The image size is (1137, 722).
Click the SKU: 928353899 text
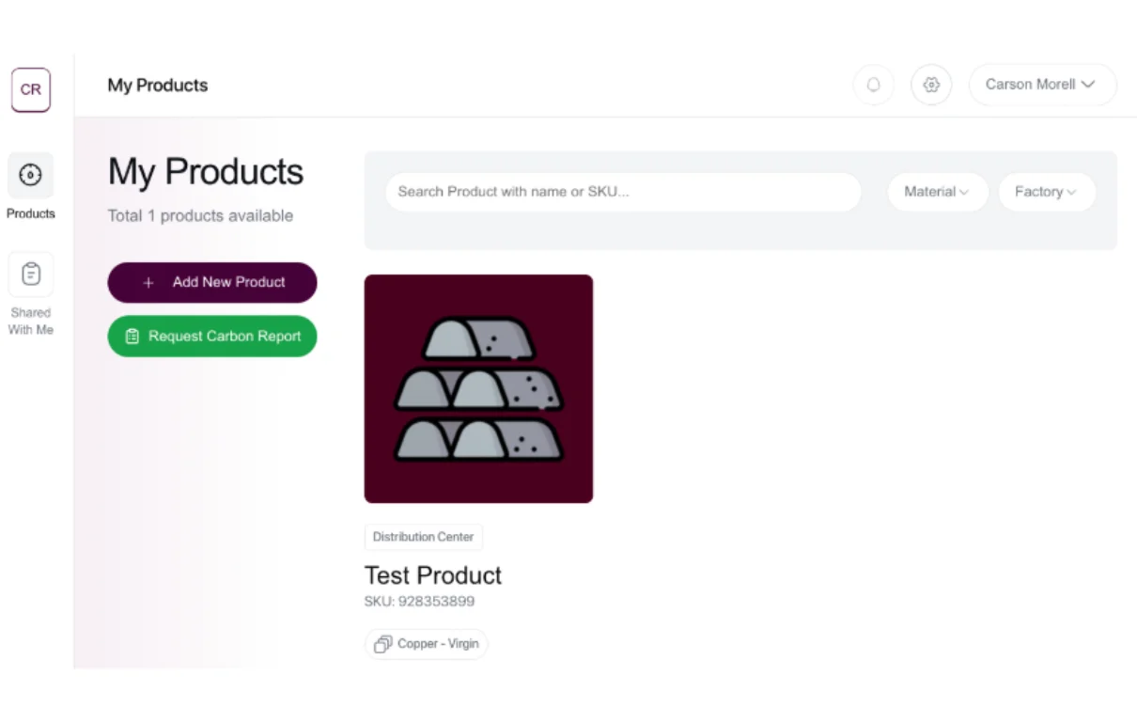pyautogui.click(x=419, y=602)
